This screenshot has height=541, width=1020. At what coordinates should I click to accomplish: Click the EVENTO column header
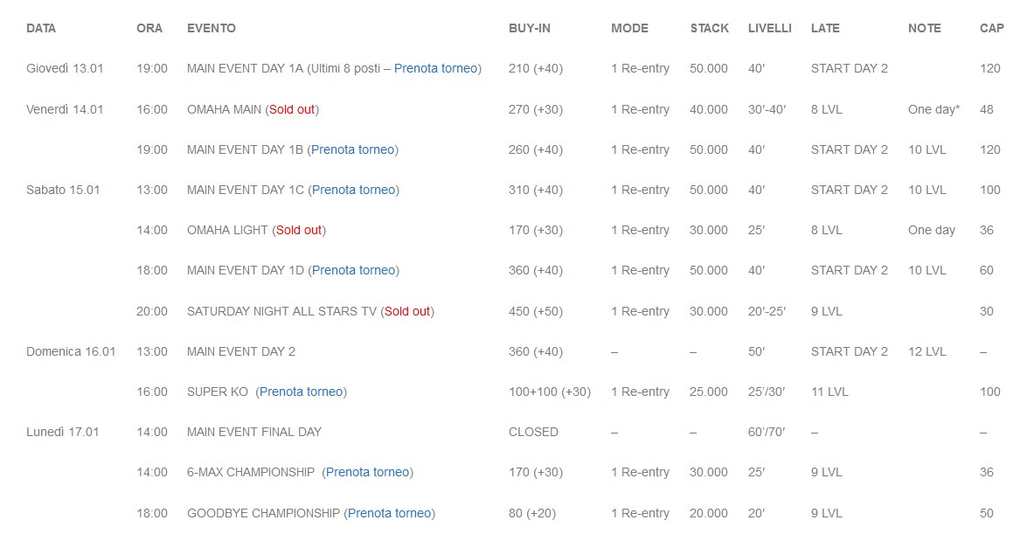[x=212, y=28]
